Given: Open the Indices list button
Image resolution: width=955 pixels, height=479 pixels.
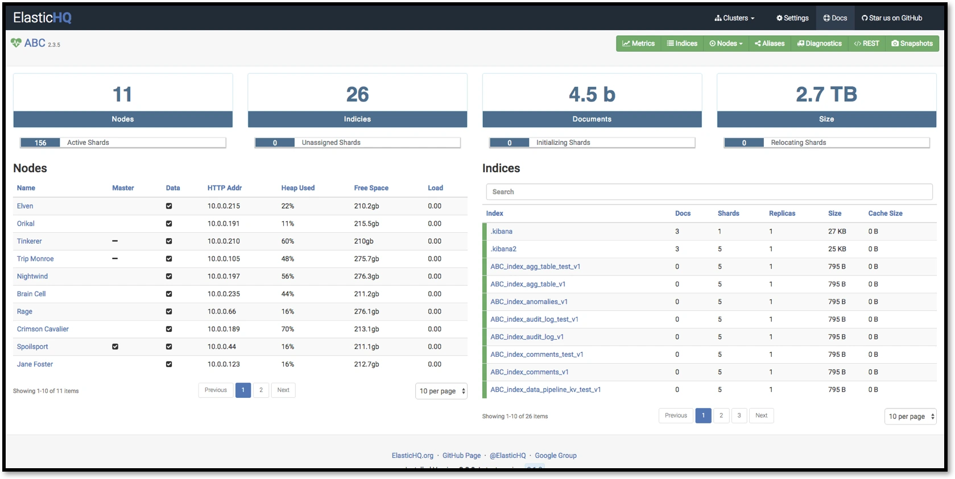Looking at the screenshot, I should tap(682, 44).
